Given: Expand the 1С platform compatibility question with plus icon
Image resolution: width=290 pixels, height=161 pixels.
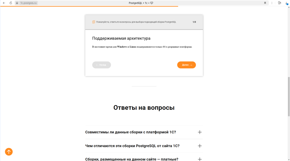Looking at the screenshot, I should [x=200, y=132].
